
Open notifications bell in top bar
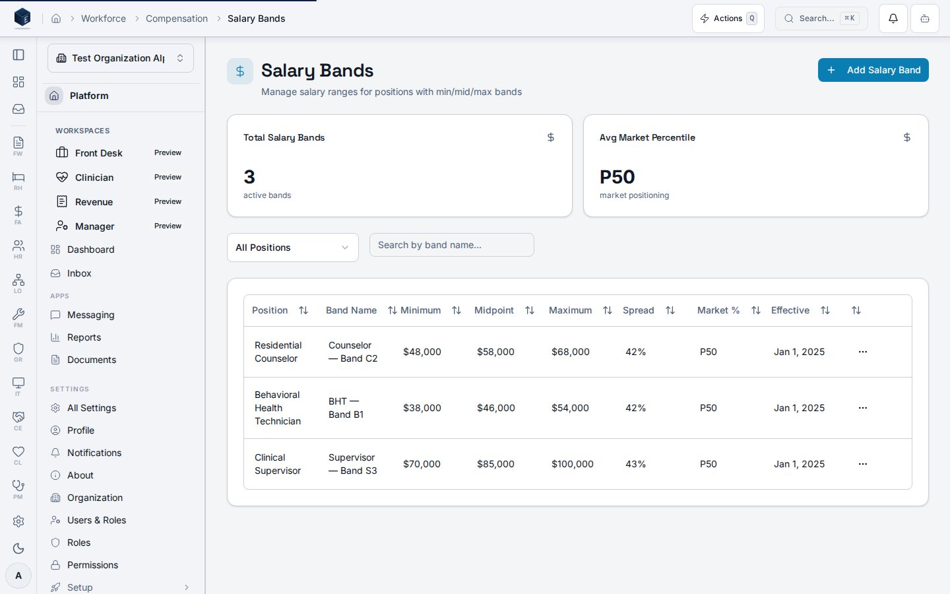click(893, 18)
